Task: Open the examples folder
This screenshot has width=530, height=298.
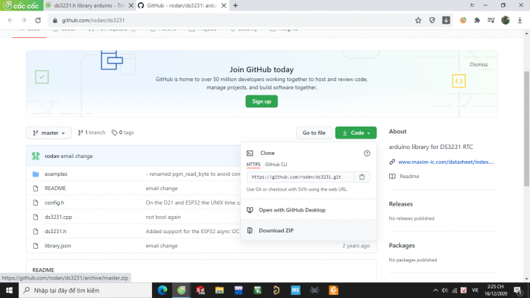Action: (x=56, y=174)
